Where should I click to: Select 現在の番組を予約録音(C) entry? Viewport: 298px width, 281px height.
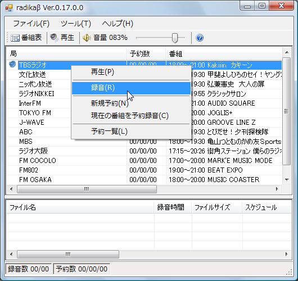(x=132, y=116)
